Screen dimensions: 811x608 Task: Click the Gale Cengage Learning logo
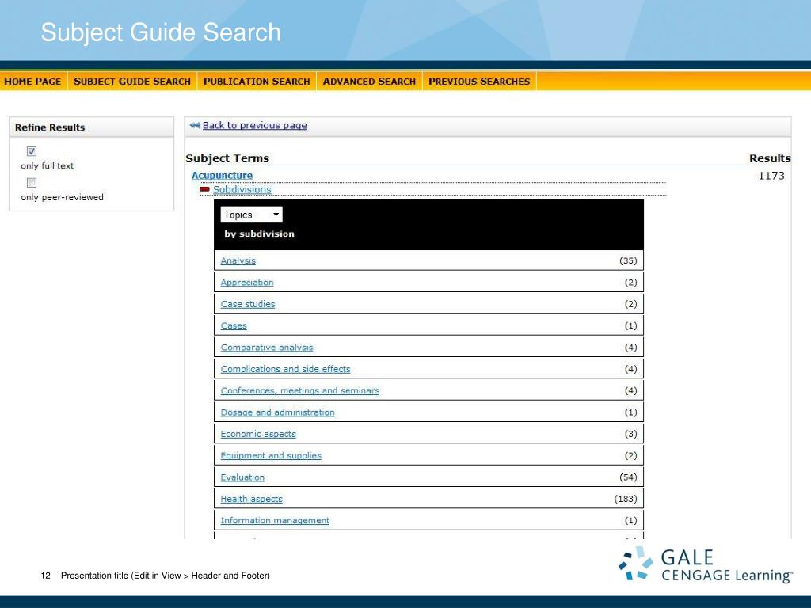706,564
